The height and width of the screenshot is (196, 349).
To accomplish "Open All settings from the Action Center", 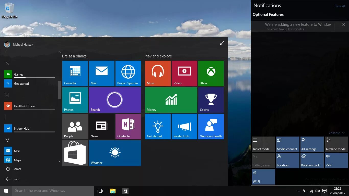I will coord(312,144).
